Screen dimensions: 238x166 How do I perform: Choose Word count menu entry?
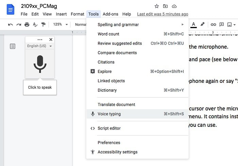(x=108, y=34)
